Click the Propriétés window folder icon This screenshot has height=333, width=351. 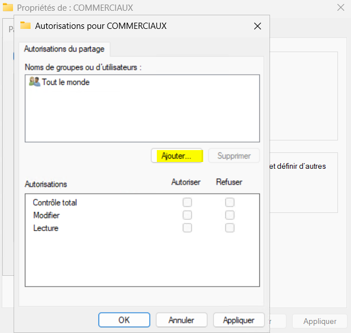tap(8, 8)
